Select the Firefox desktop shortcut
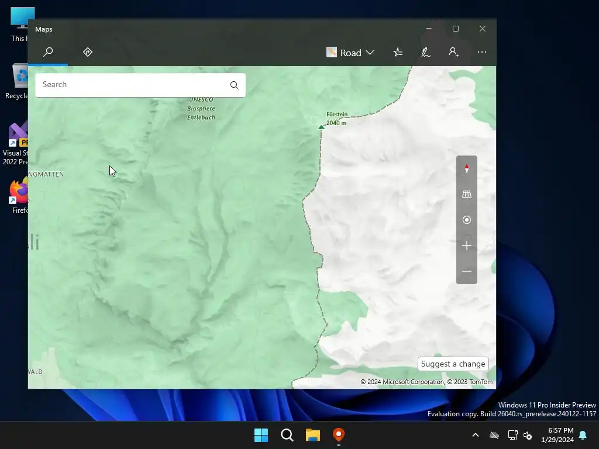Image resolution: width=599 pixels, height=449 pixels. click(x=19, y=196)
